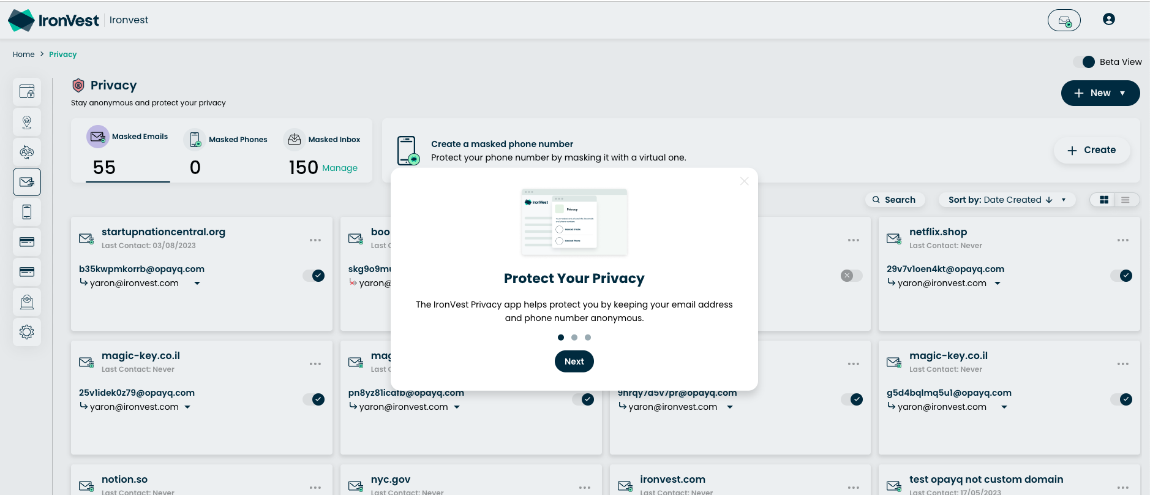Disable masked email pn8yz81 toggle

tap(583, 399)
